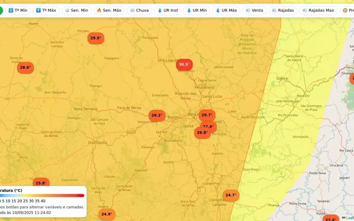
Task: Click the green circle button at top left
Action: [x=1, y=10]
